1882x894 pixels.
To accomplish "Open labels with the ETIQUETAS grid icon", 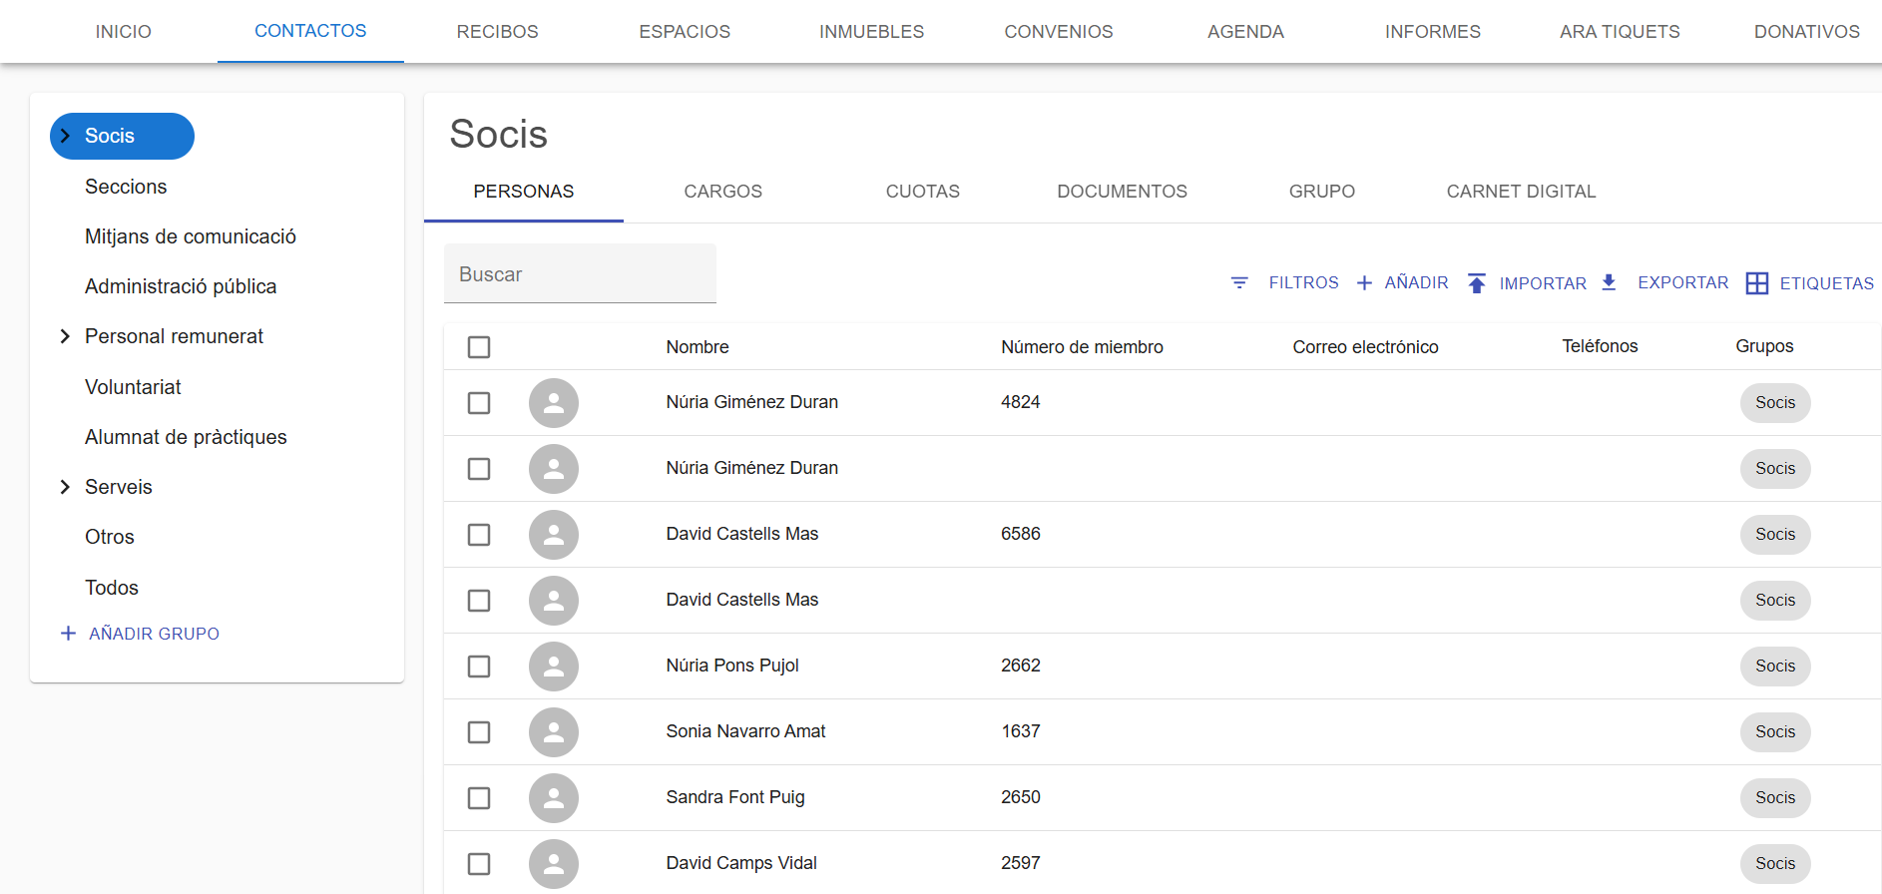I will pyautogui.click(x=1757, y=283).
